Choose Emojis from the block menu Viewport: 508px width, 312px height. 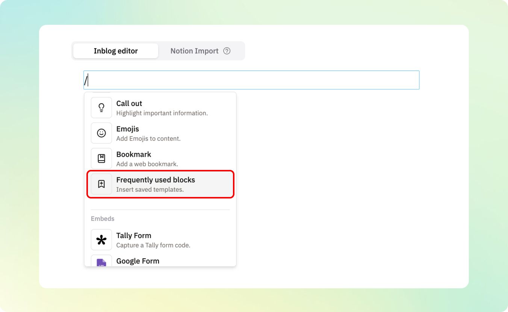[x=128, y=129]
